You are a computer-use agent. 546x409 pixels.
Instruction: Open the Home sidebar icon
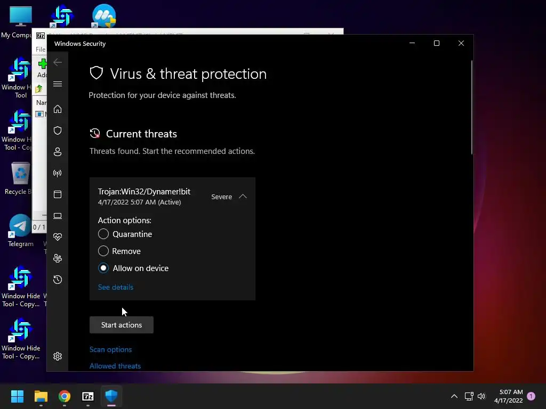coord(58,109)
